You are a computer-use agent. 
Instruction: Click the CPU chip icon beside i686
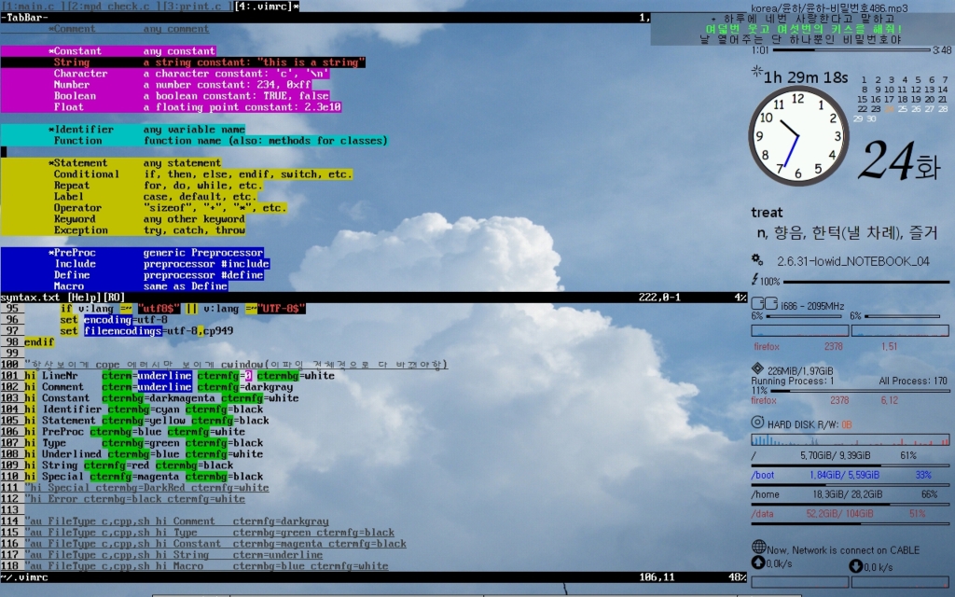click(765, 303)
